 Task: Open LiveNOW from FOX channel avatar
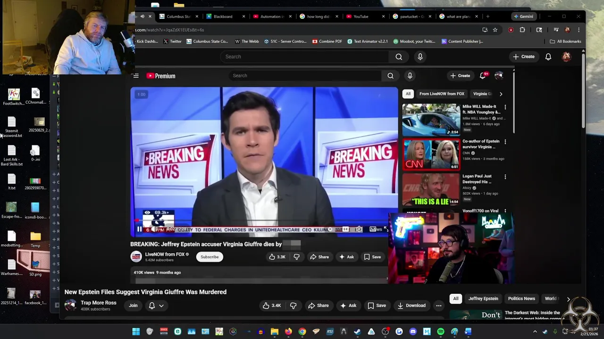(x=136, y=257)
